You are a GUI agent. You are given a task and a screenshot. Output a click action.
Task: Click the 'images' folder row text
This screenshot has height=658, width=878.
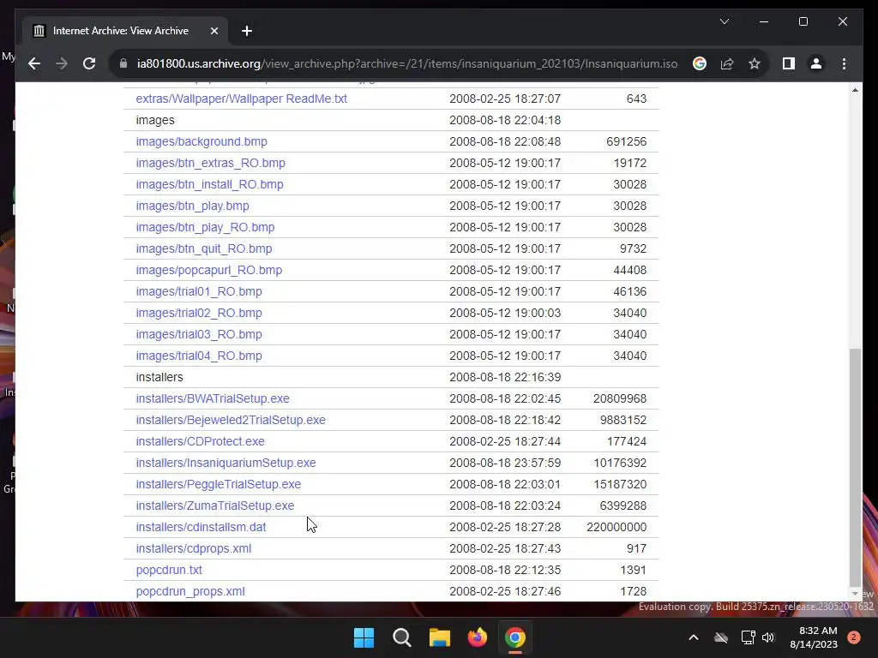pos(155,120)
